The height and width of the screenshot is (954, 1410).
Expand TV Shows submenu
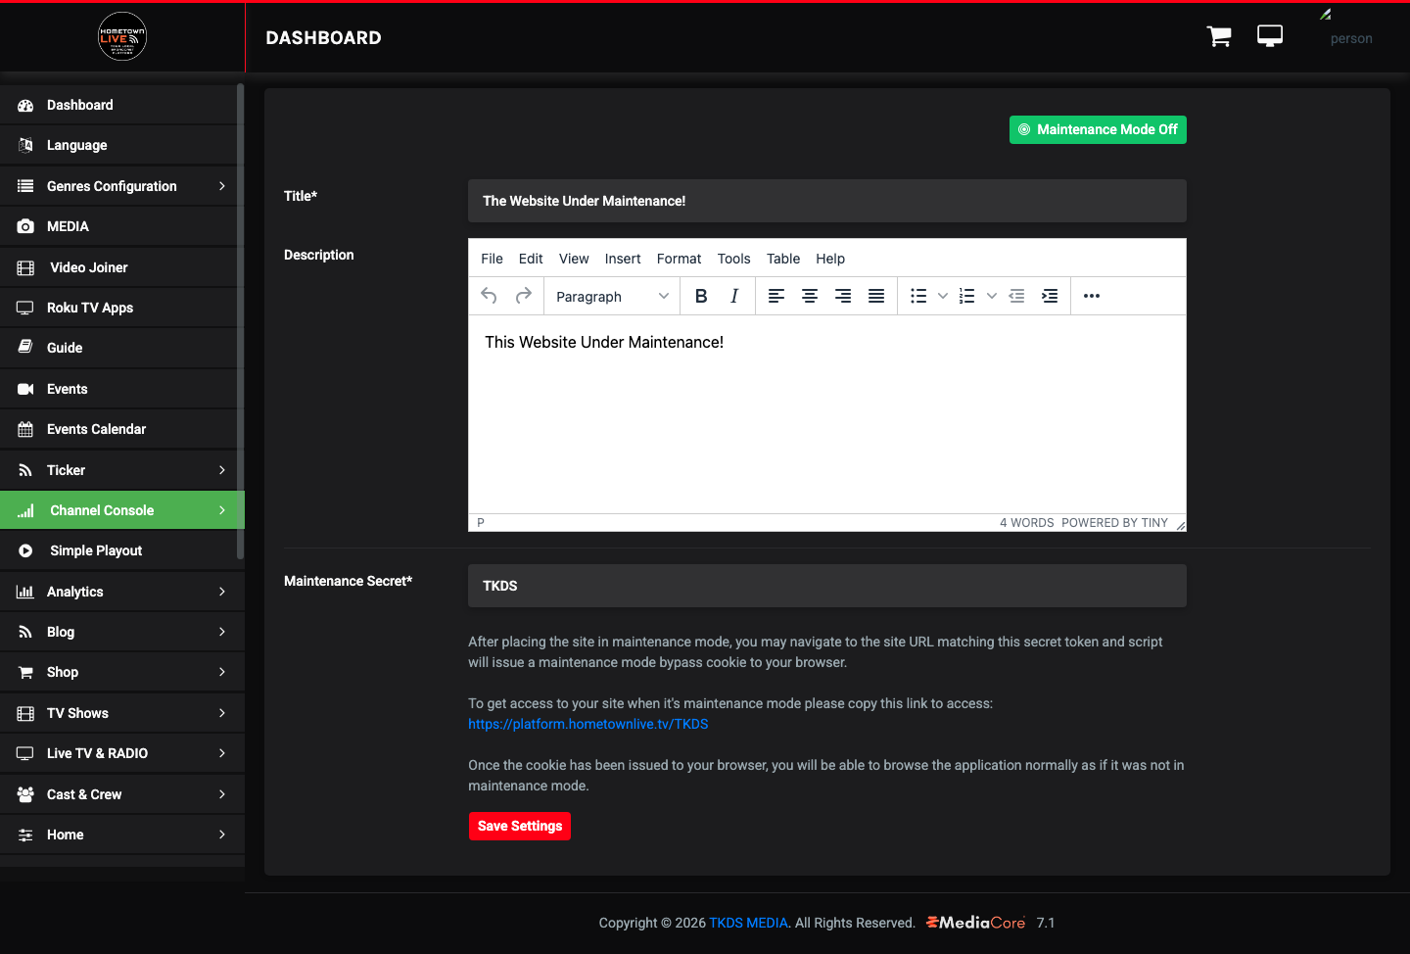pos(222,713)
